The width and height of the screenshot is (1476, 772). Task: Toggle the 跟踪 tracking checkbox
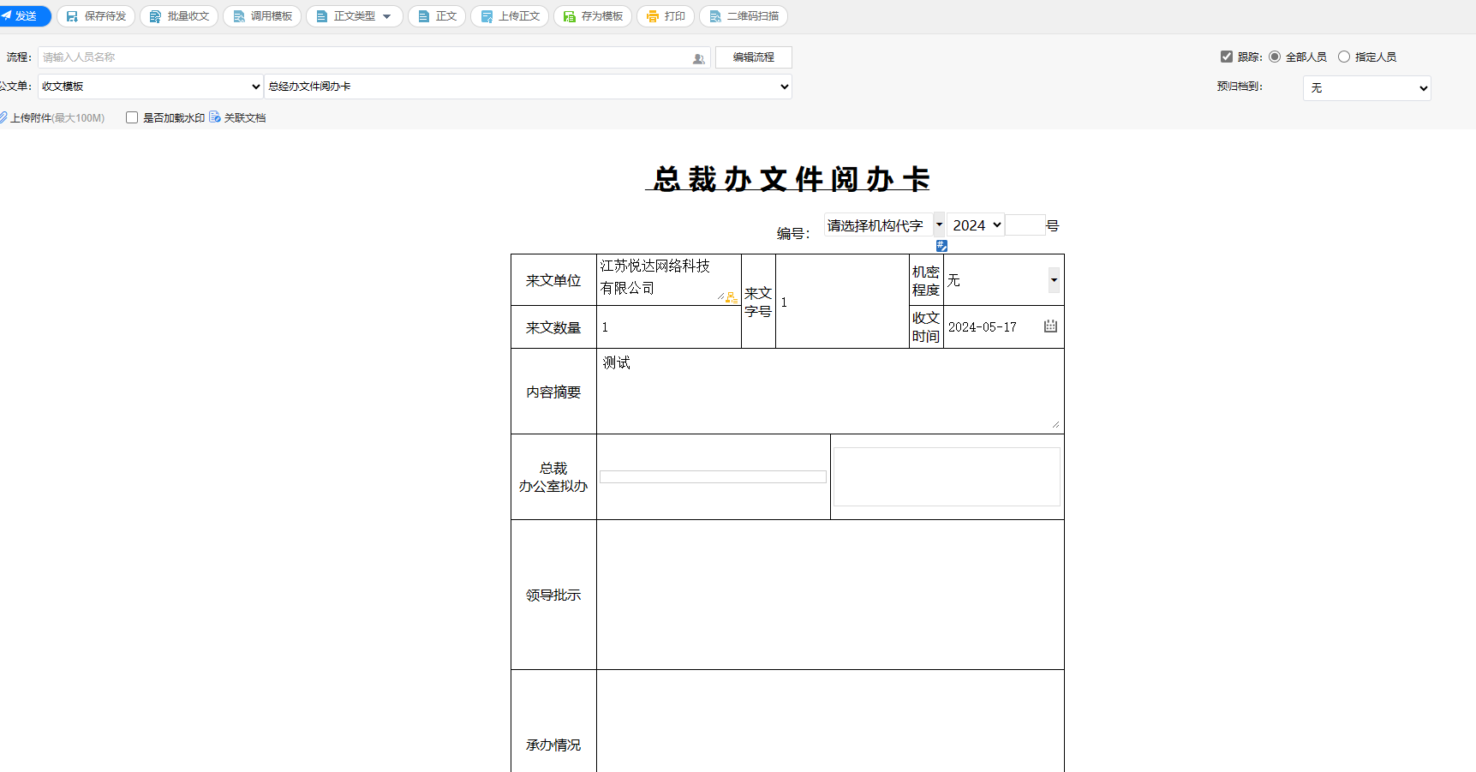tap(1227, 57)
